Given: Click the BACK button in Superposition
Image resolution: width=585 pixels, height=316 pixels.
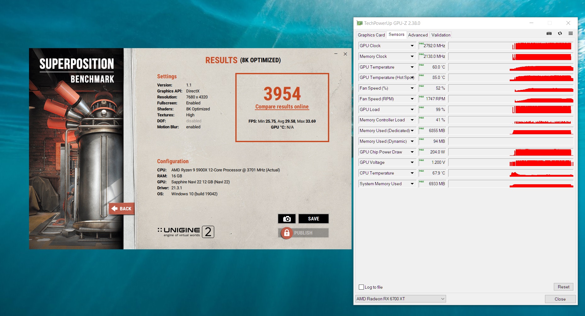Looking at the screenshot, I should pos(122,208).
